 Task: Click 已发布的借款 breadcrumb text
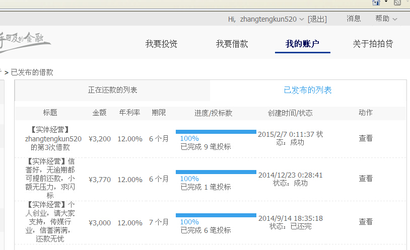tap(32, 72)
